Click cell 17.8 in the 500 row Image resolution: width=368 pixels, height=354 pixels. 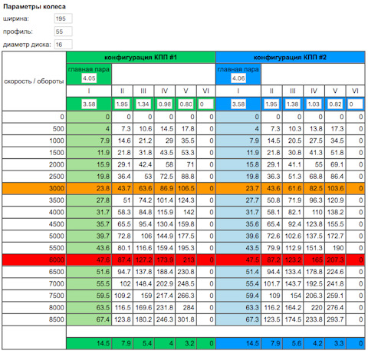[x=186, y=129]
